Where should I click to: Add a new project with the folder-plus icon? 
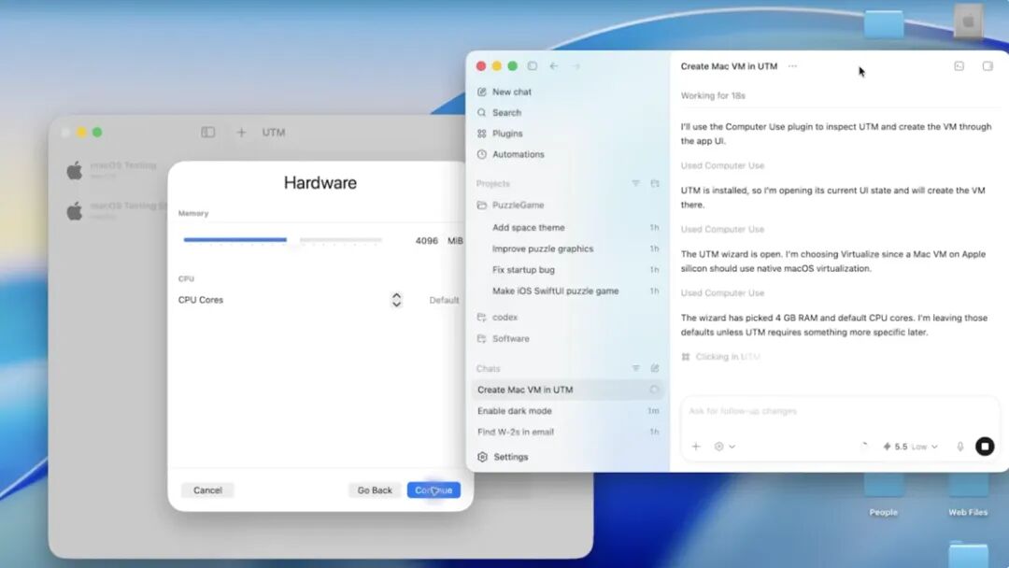pyautogui.click(x=655, y=183)
